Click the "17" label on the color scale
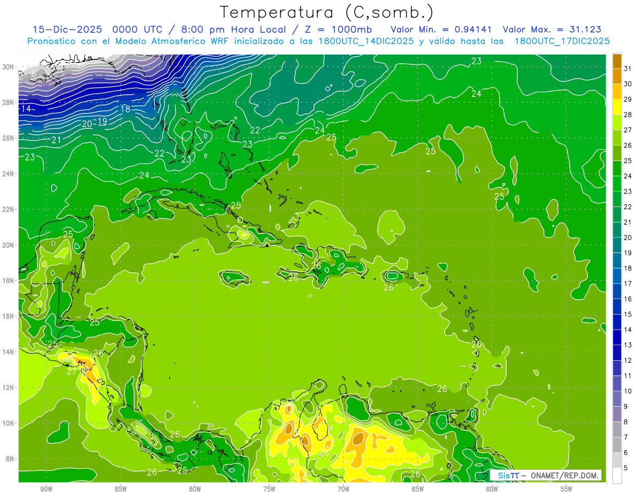 (628, 284)
